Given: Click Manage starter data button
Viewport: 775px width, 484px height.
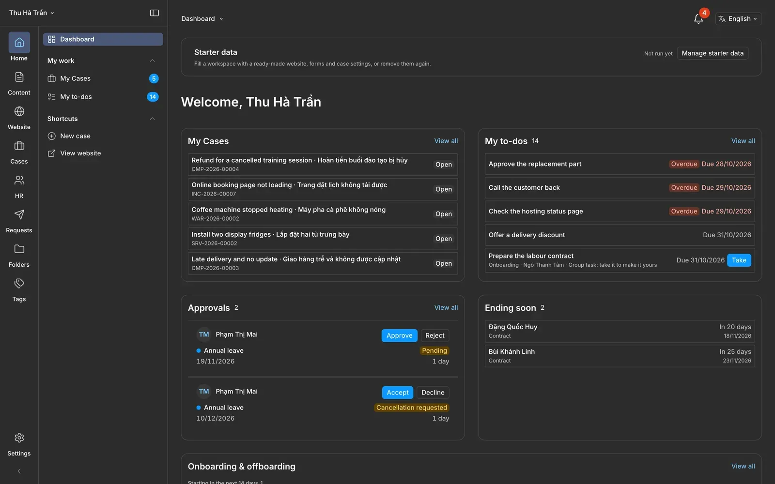Looking at the screenshot, I should point(713,53).
